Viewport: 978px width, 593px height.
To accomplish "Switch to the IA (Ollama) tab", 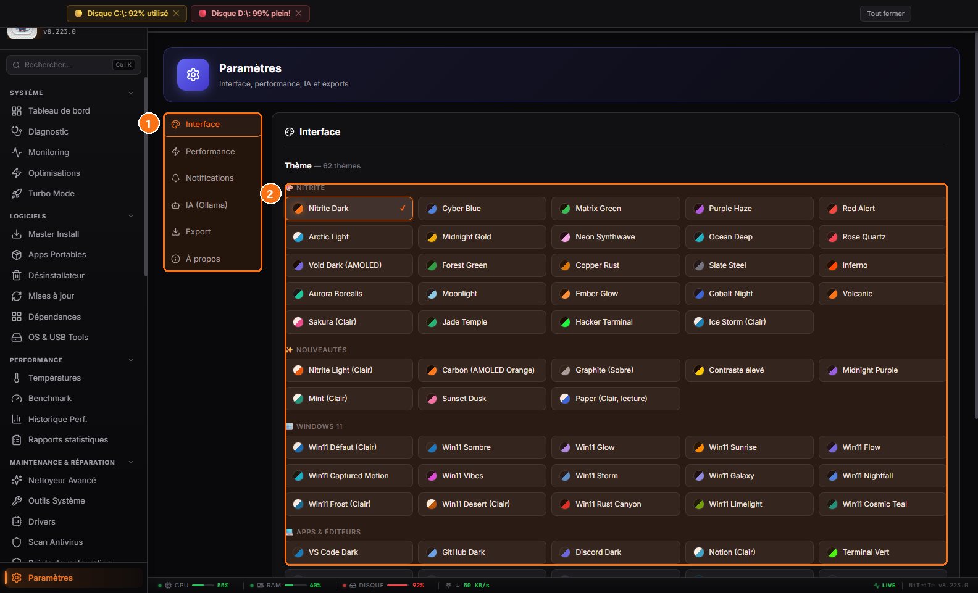I will (213, 205).
